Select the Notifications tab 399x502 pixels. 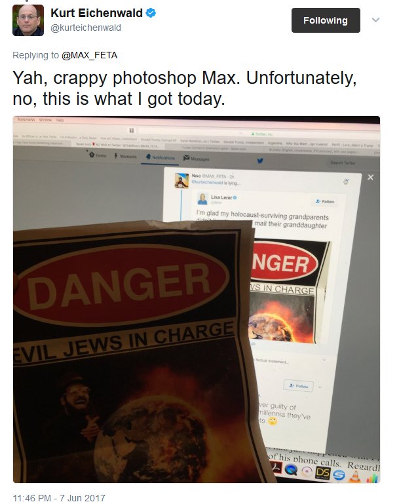coord(161,157)
